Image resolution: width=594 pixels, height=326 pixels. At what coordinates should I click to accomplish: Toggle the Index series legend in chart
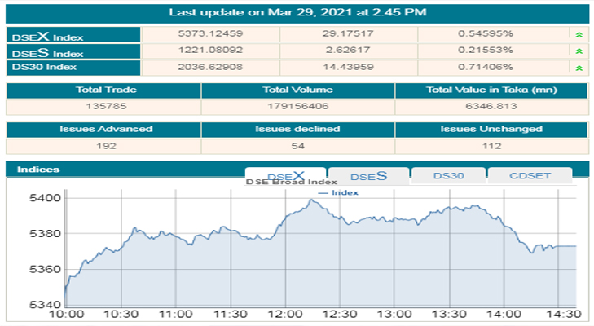point(338,193)
